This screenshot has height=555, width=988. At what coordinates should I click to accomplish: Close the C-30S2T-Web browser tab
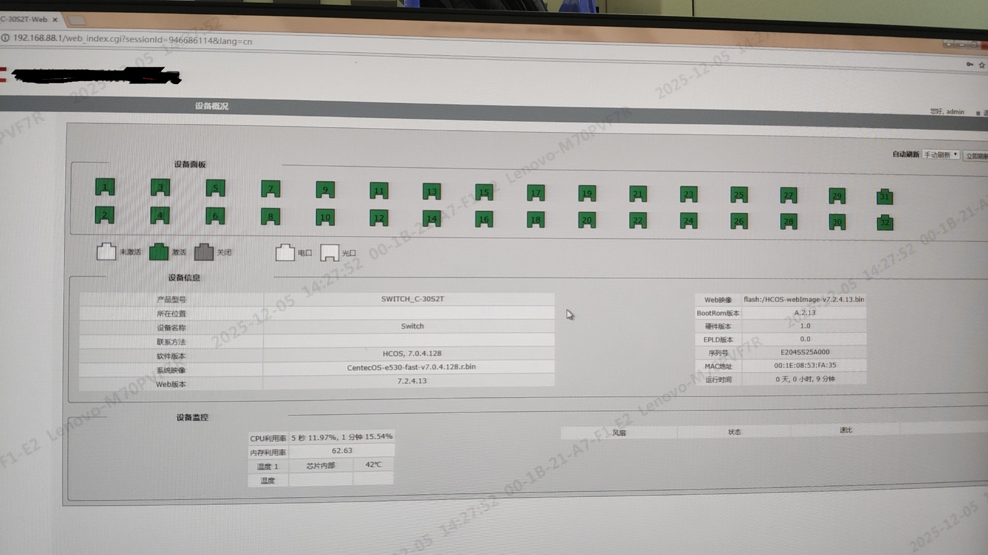click(x=55, y=20)
